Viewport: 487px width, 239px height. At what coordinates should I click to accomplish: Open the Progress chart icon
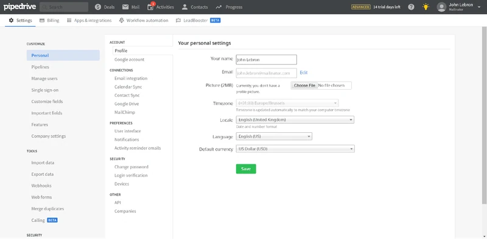(219, 7)
